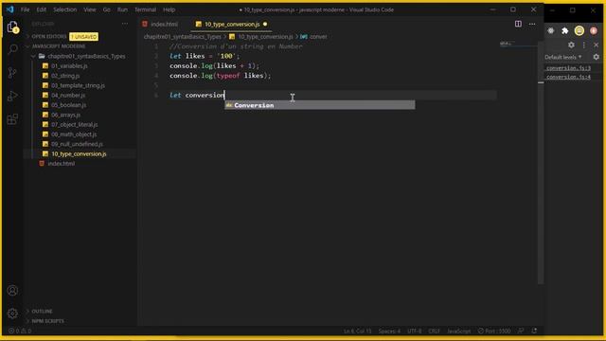This screenshot has height=341, width=606.
Task: Click Ln 6, Col position in status bar
Action: click(x=357, y=331)
